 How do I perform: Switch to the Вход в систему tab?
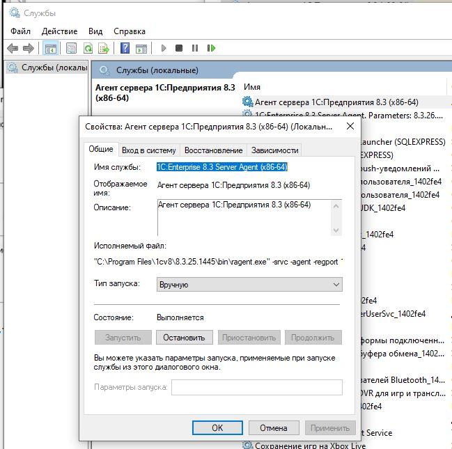click(x=149, y=150)
